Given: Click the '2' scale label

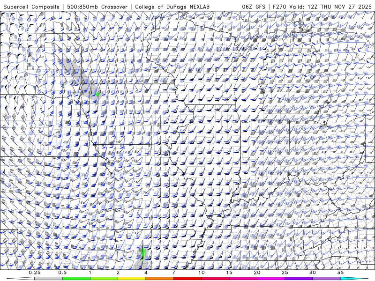Looking at the screenshot, I should 118,273.
